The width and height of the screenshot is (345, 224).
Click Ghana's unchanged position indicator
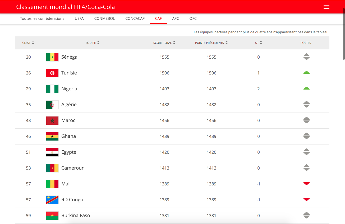(306, 136)
